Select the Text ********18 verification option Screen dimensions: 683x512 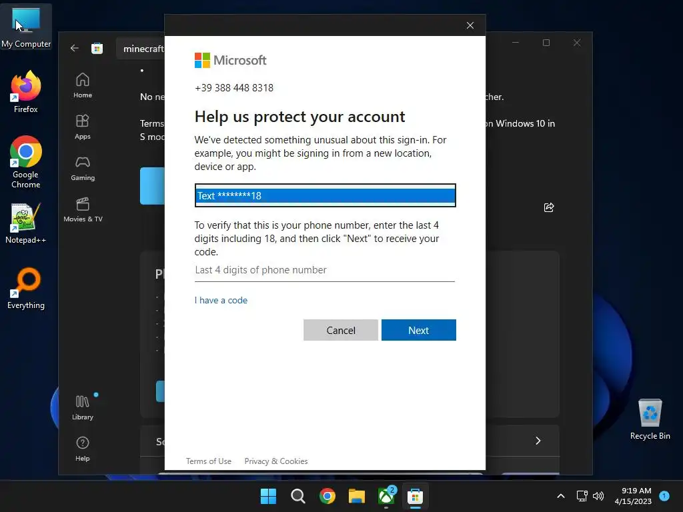[325, 195]
